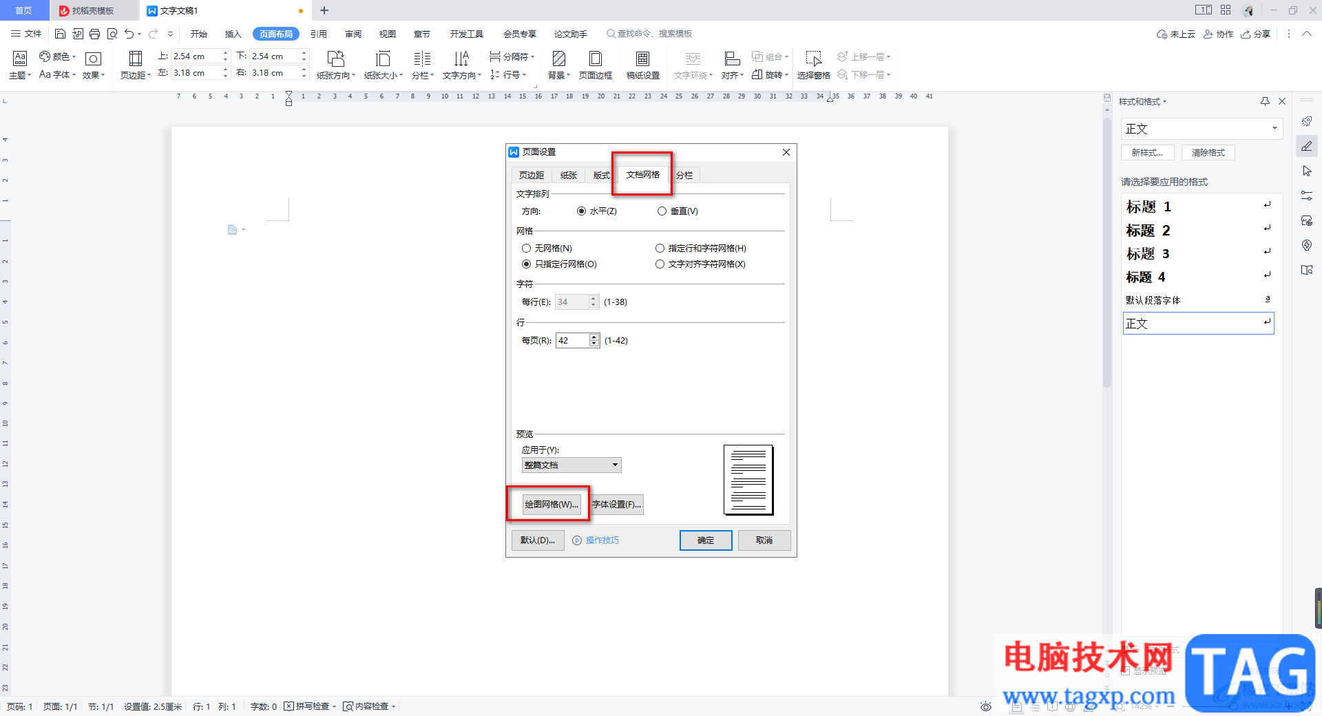Open the 分栏 tab in 页面设置 dialog

(684, 176)
